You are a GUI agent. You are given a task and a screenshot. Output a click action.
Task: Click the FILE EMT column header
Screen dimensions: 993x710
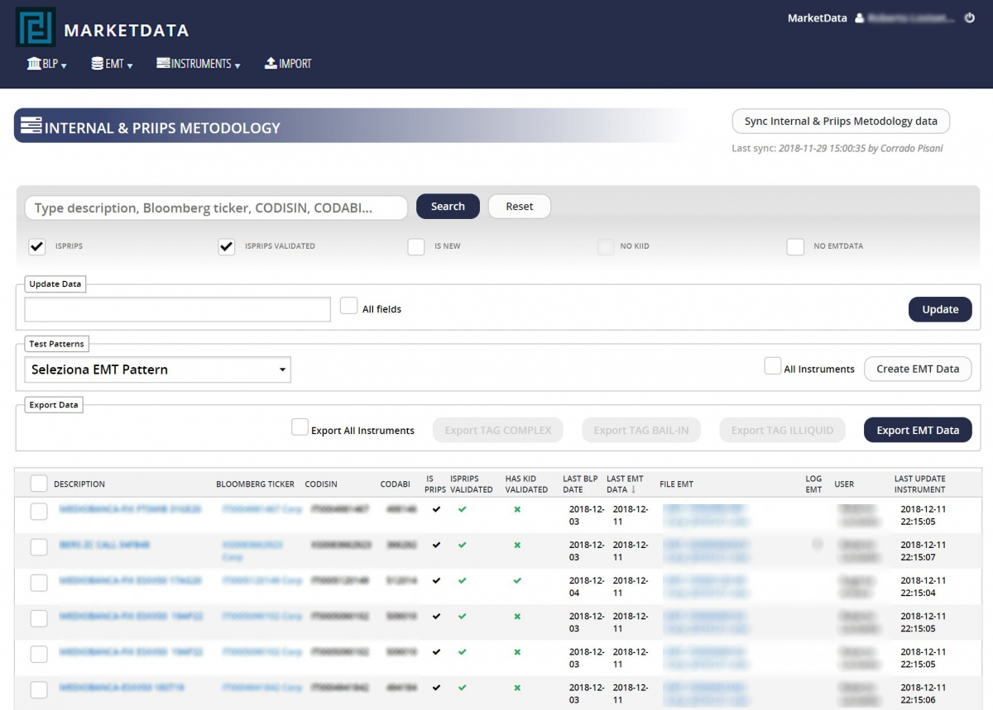click(x=676, y=484)
